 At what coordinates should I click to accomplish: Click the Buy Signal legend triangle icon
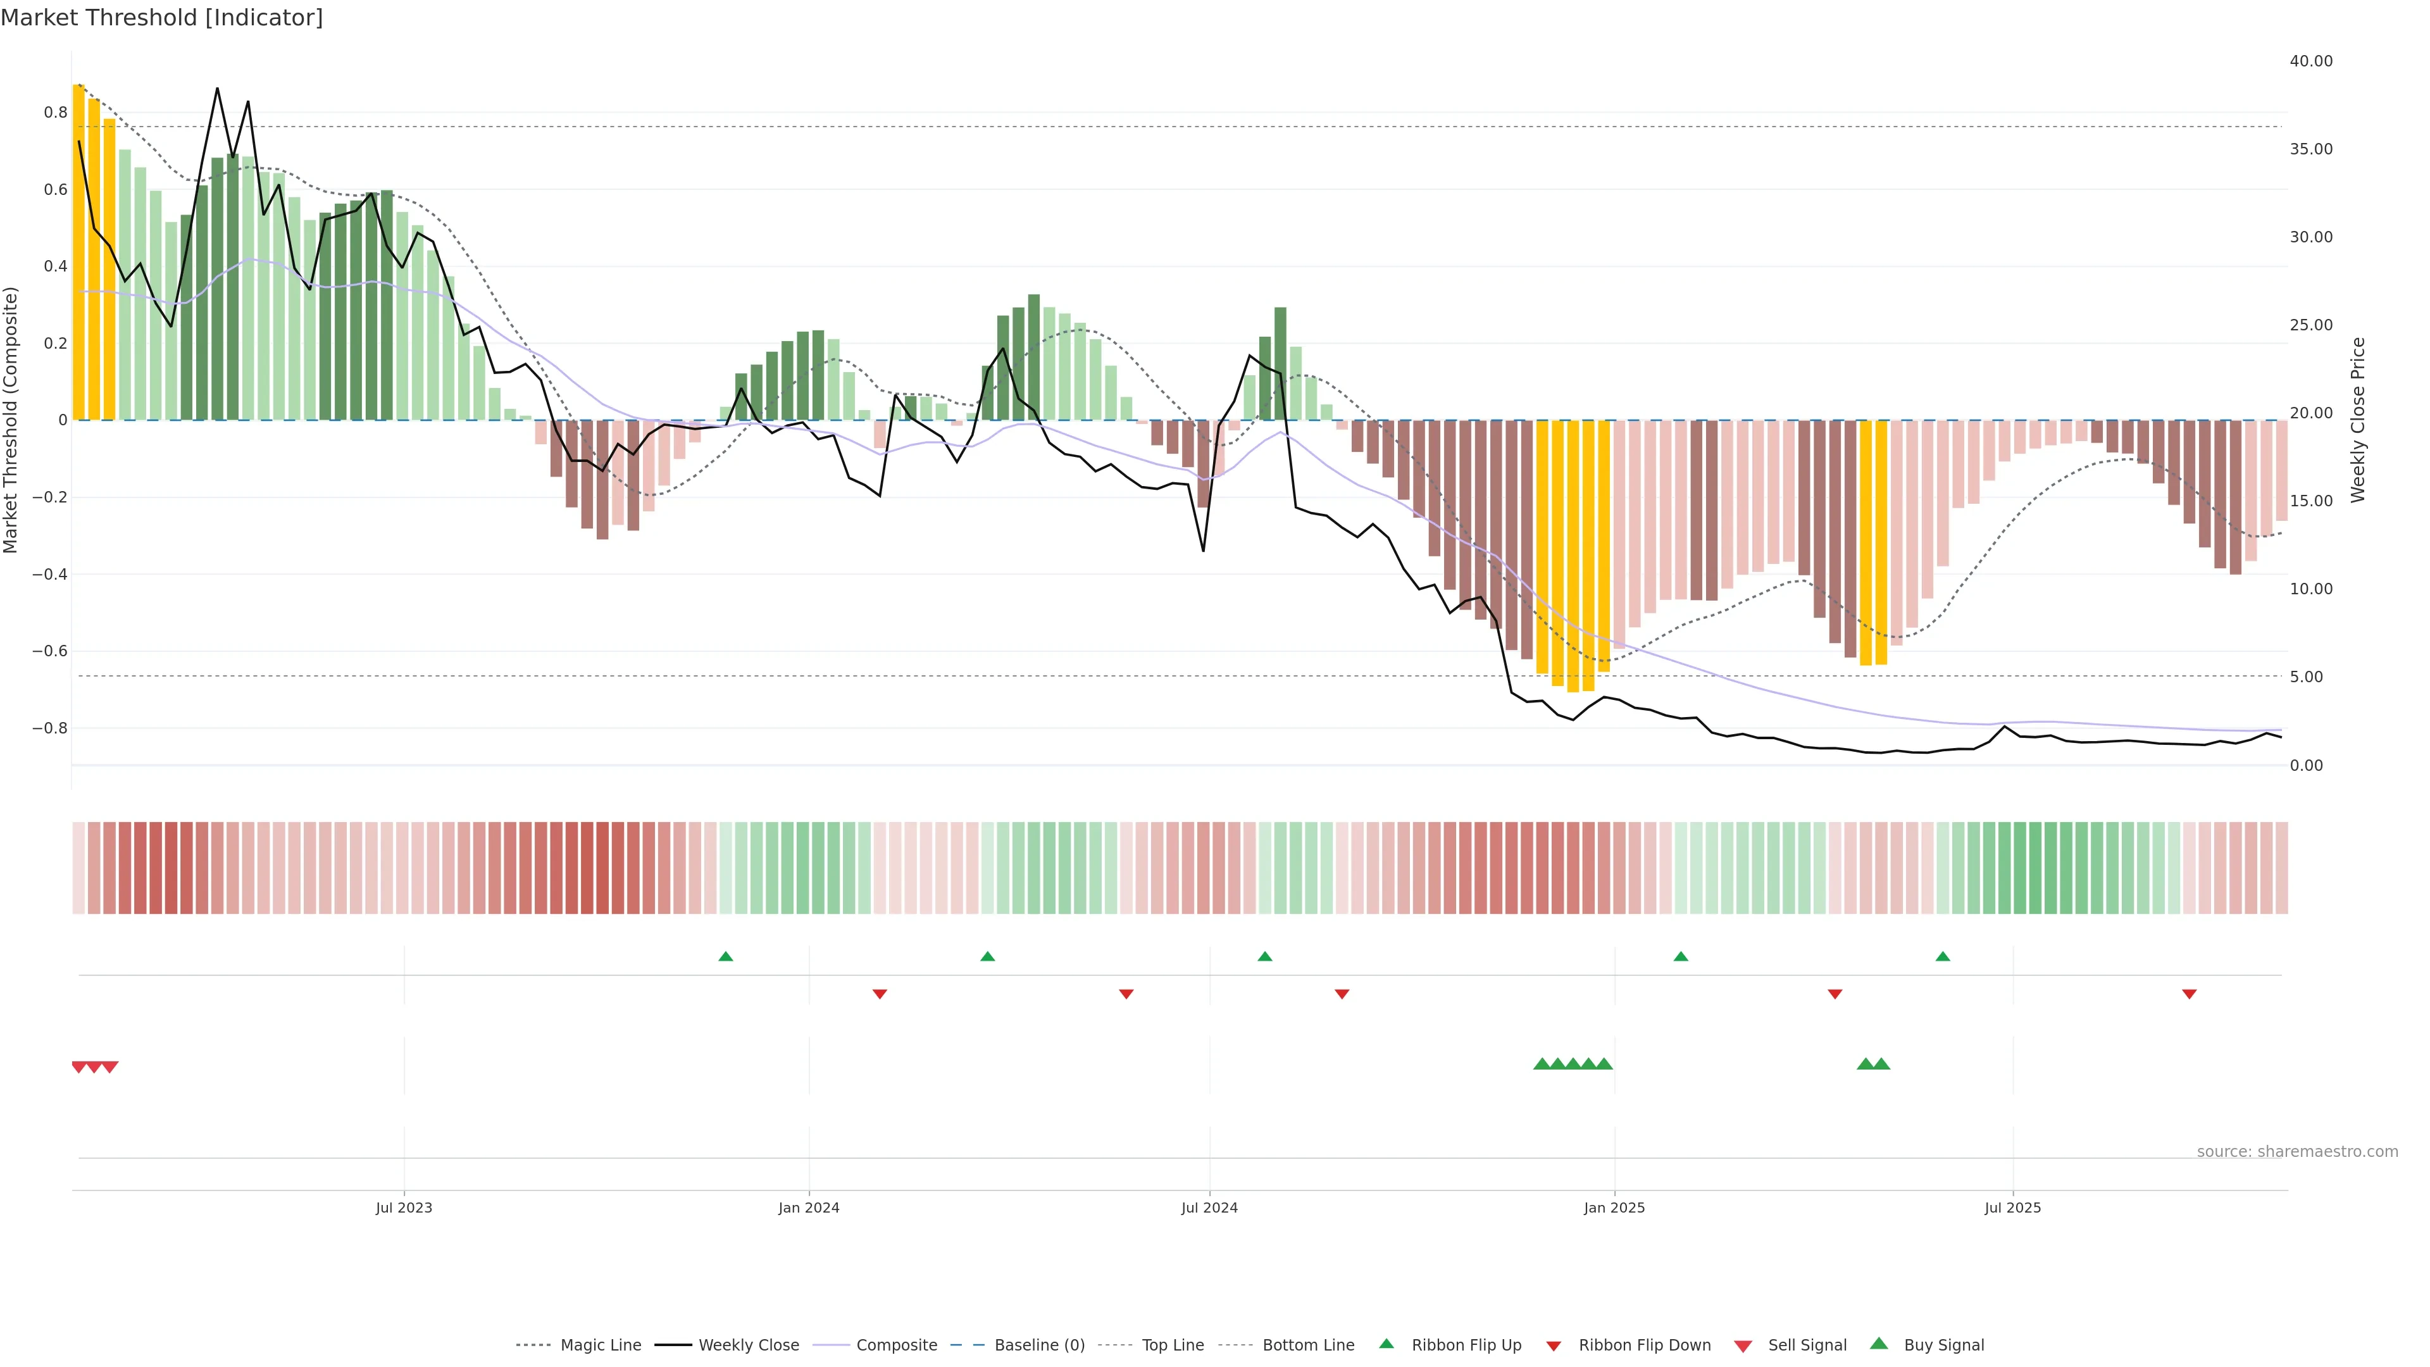click(x=1878, y=1344)
